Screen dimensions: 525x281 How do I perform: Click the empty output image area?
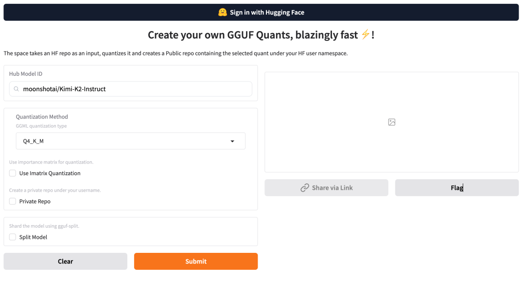[x=391, y=122]
